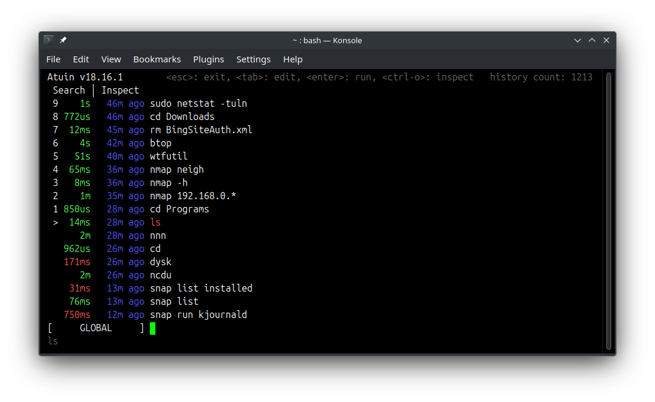Click the 171ms duration of dysk
Screen dimensions: 655x402
pos(77,262)
